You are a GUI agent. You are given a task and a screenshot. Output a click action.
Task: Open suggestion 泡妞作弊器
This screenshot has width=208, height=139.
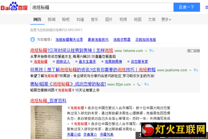[x=122, y=40]
